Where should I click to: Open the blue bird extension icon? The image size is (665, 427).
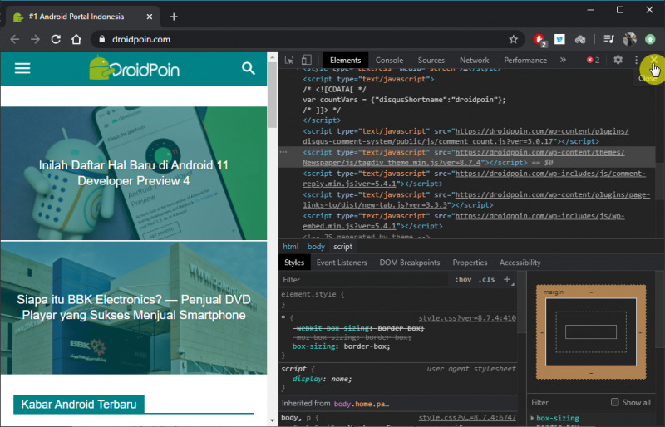pos(559,39)
